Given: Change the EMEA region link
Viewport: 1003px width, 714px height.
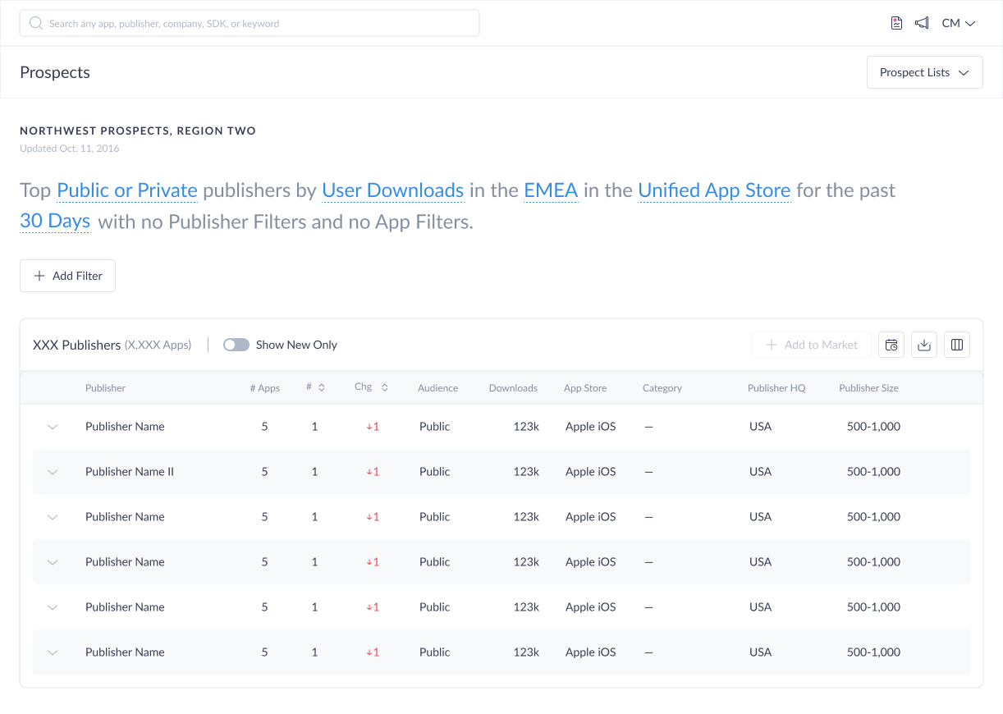Looking at the screenshot, I should point(551,190).
